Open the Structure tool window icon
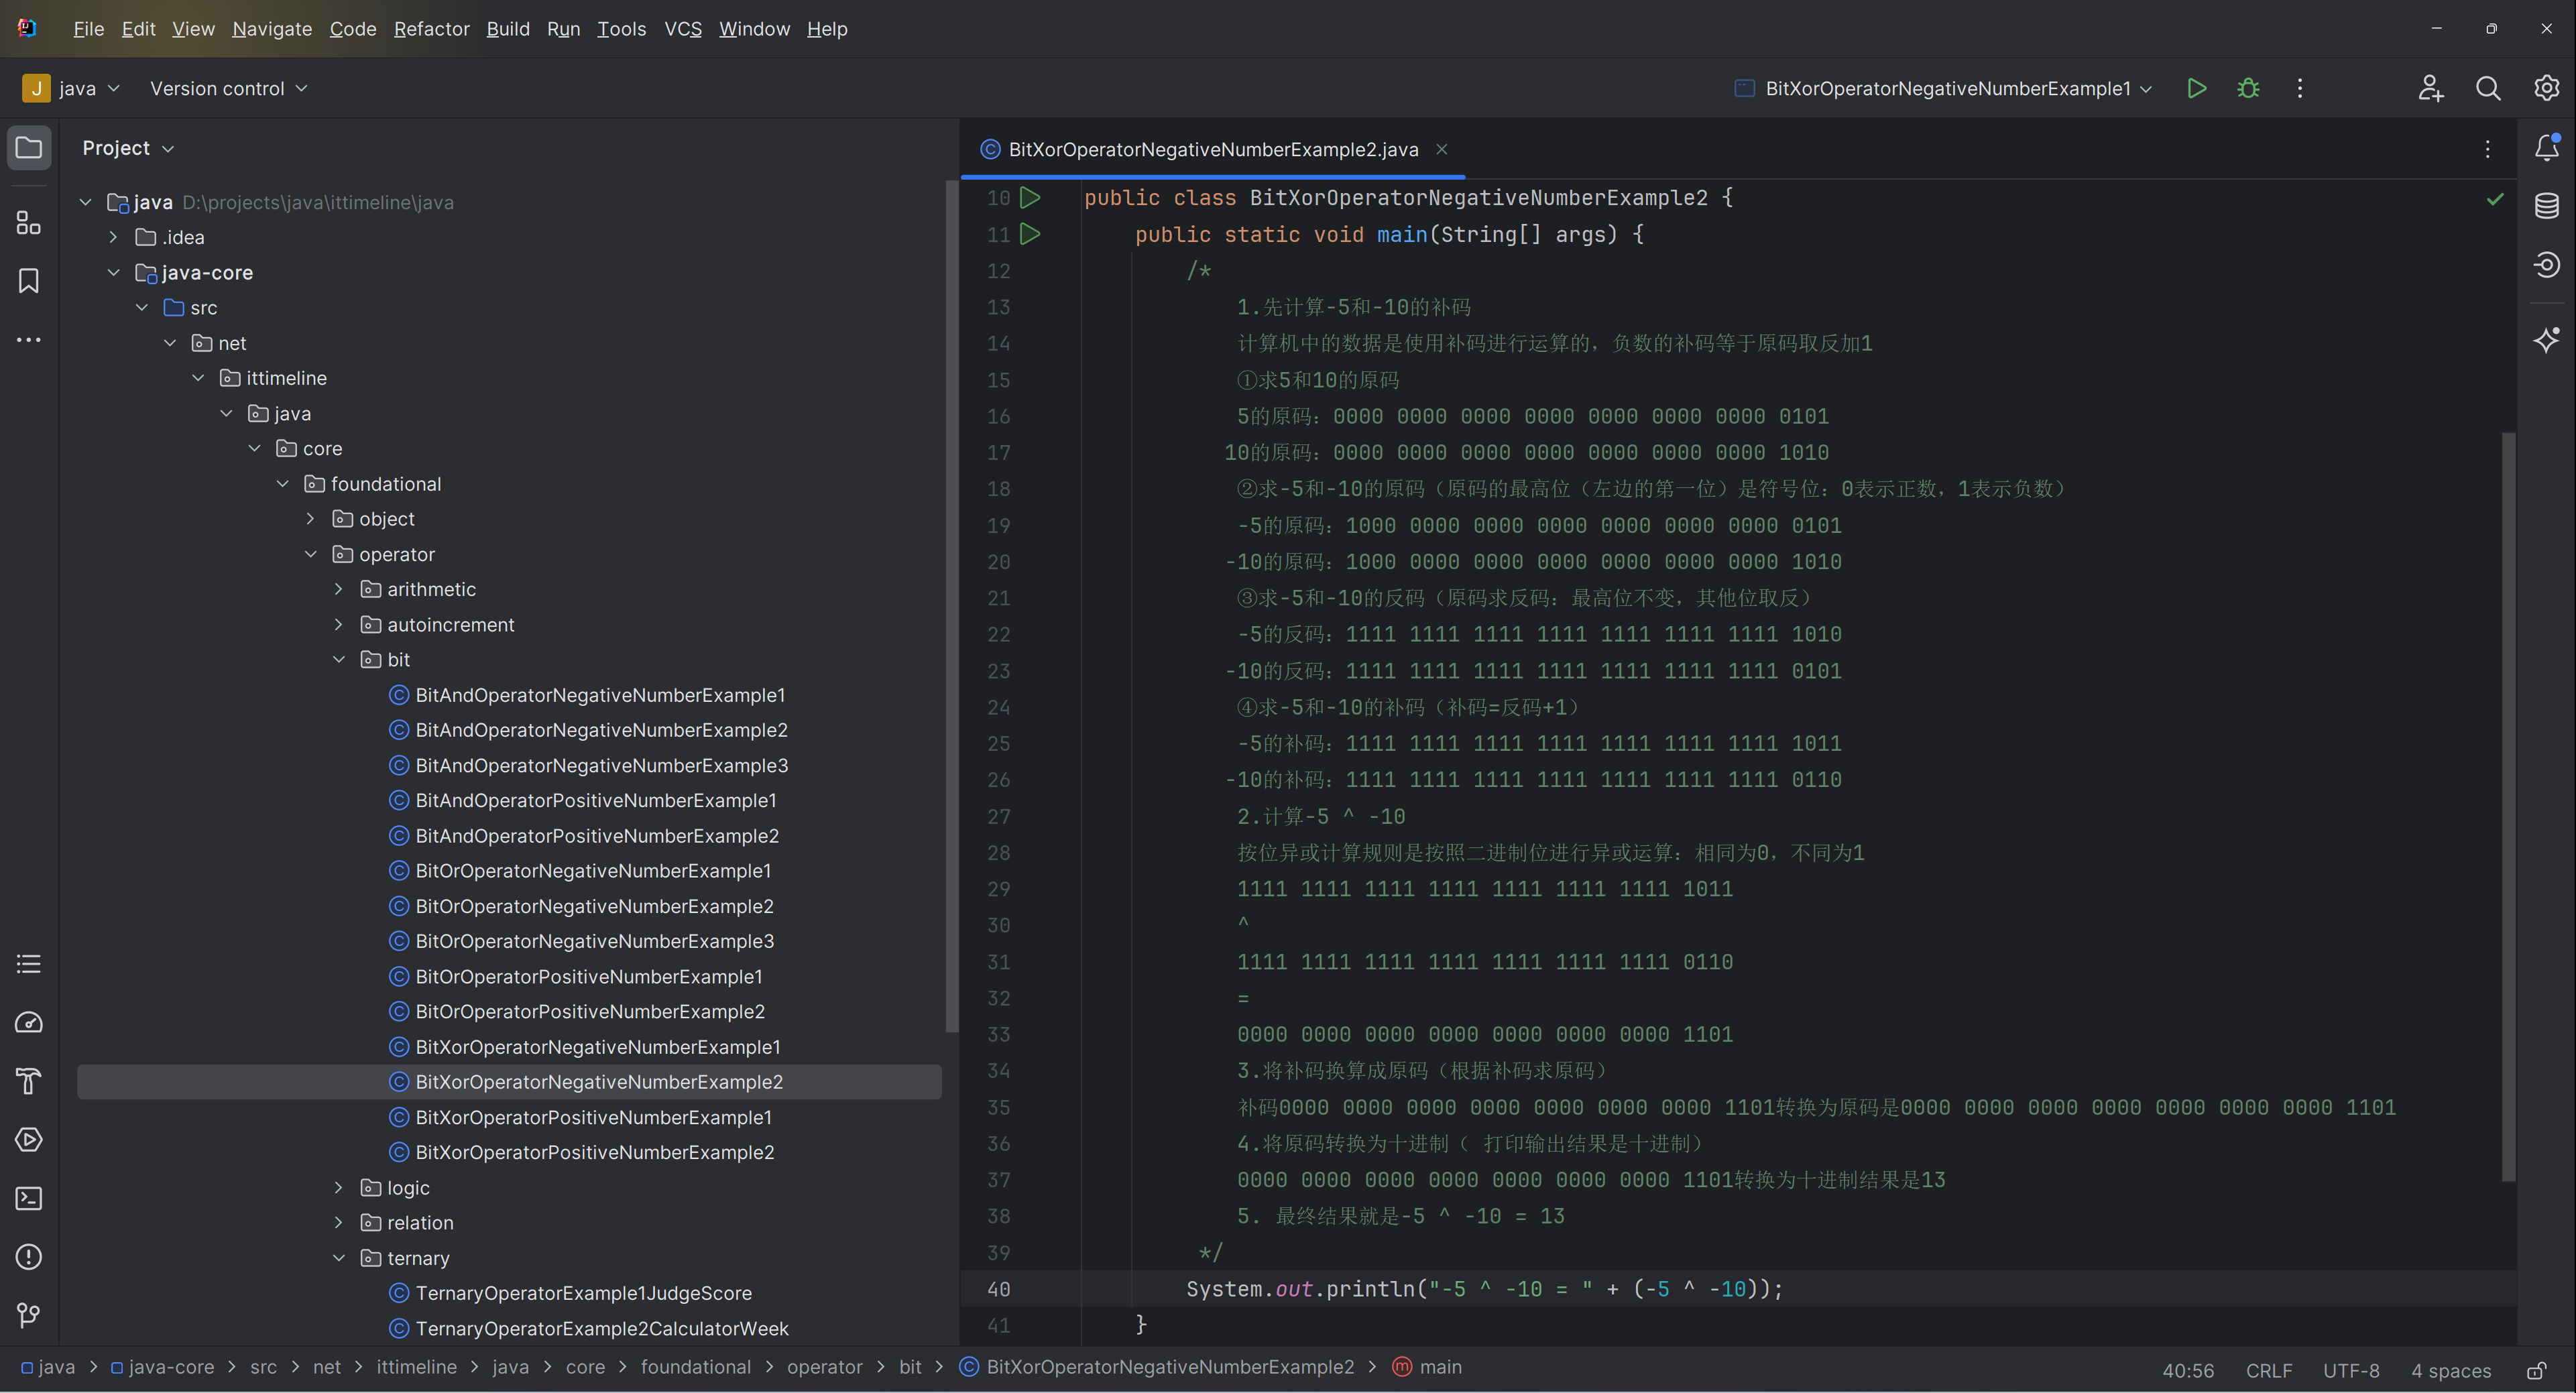2576x1393 pixels. point(29,222)
